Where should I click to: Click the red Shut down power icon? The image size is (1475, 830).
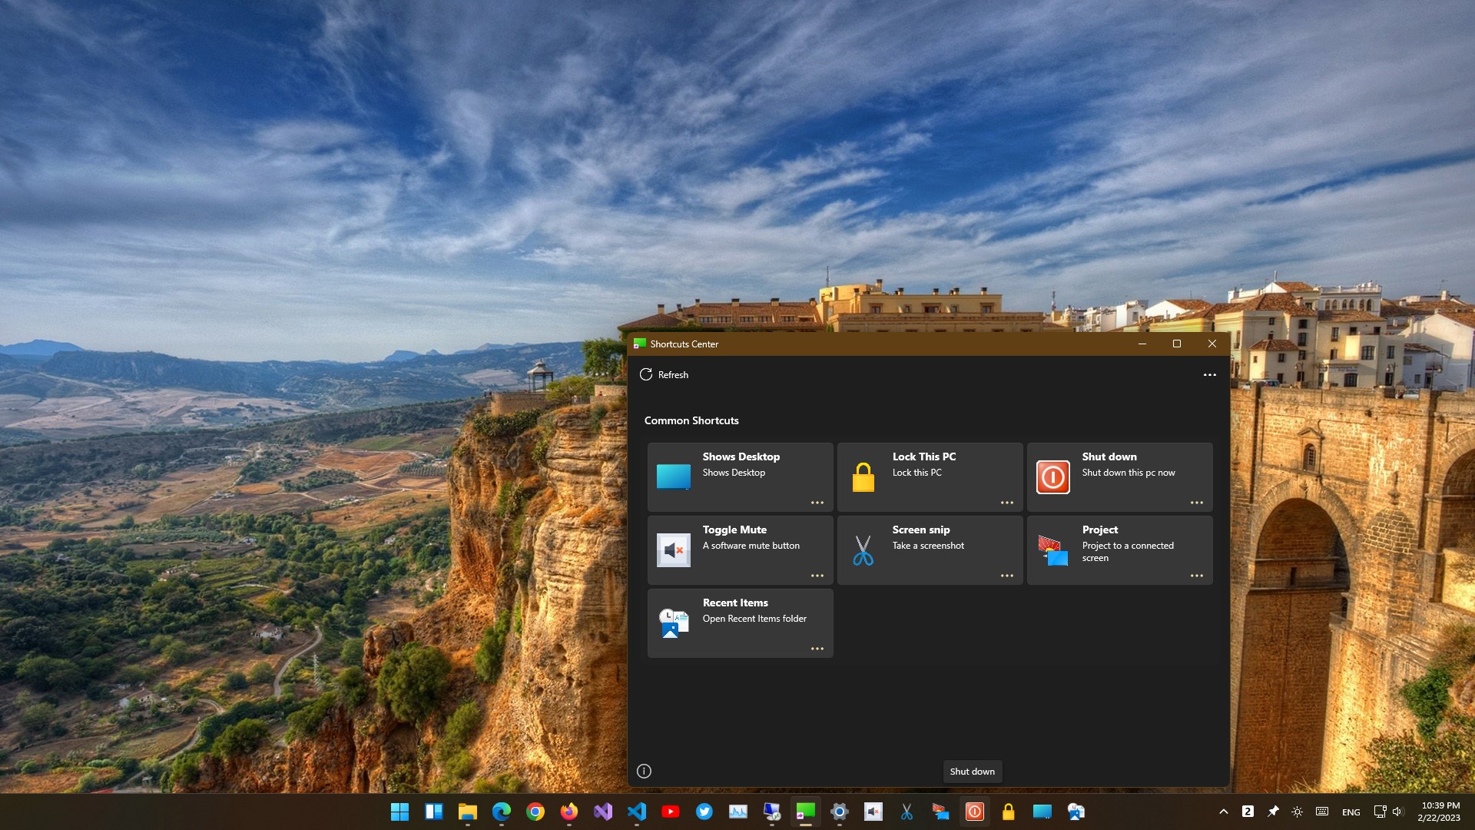pyautogui.click(x=1052, y=477)
